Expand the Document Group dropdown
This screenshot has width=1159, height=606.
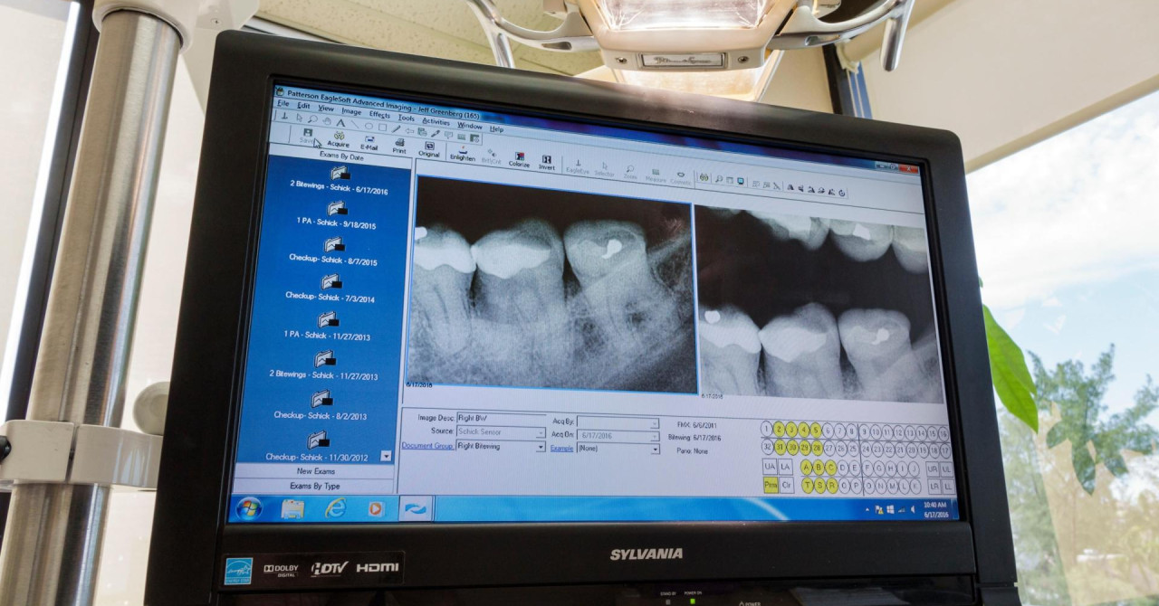[541, 447]
